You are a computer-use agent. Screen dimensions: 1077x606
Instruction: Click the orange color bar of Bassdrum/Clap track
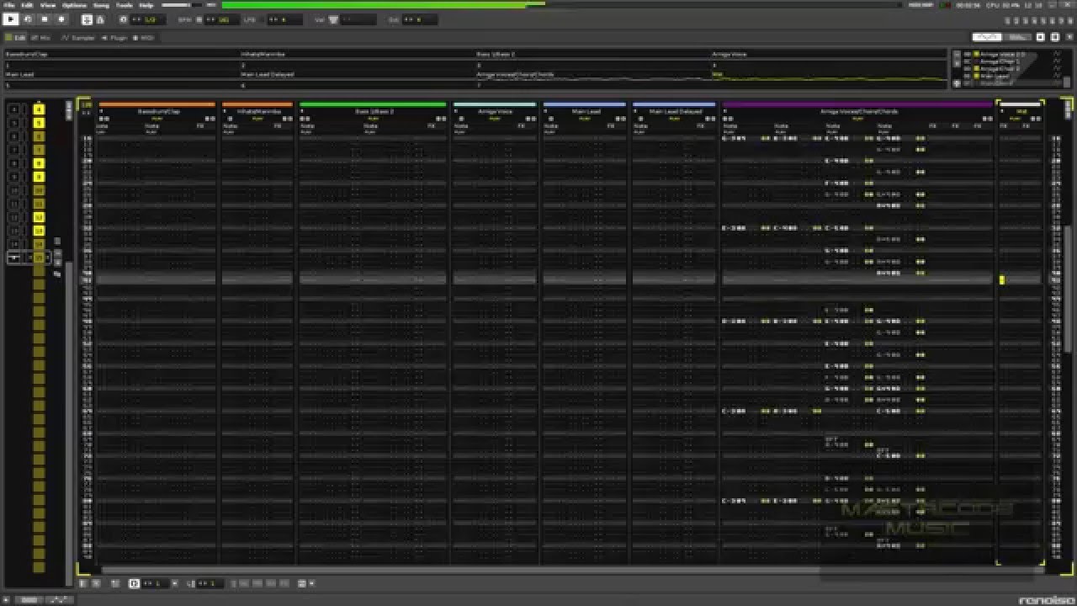157,104
